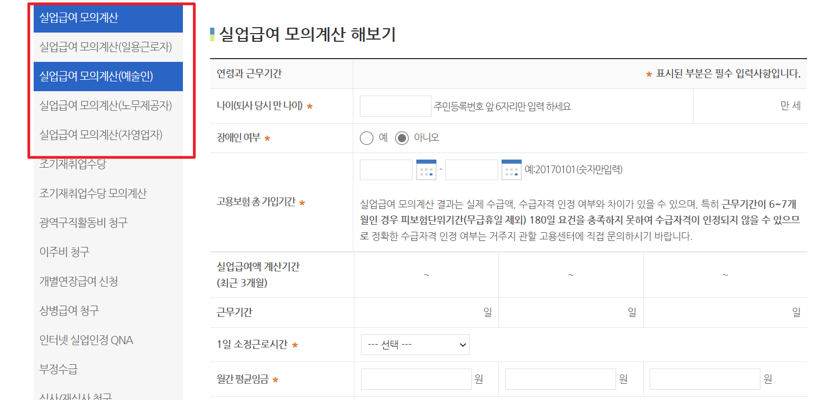This screenshot has height=400, width=837.
Task: Focus the first 월간 평균임금 input
Action: pyautogui.click(x=416, y=379)
